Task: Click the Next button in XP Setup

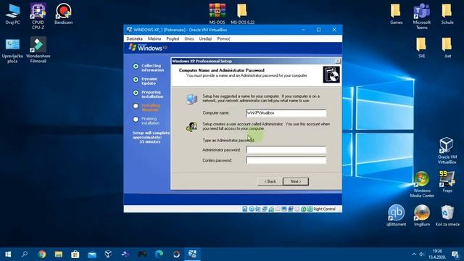Action: [x=296, y=181]
